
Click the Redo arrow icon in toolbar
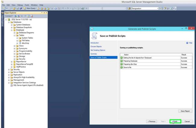click(x=68, y=8)
